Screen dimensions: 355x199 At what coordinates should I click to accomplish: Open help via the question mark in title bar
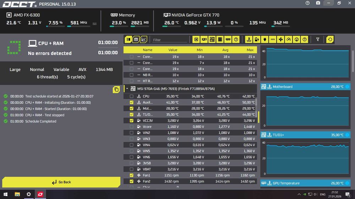pos(307,3)
